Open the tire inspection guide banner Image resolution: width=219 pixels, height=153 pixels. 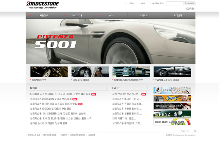tap(172, 106)
